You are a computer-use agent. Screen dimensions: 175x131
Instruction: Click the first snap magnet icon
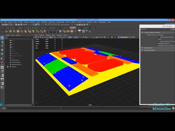click(x=46, y=25)
